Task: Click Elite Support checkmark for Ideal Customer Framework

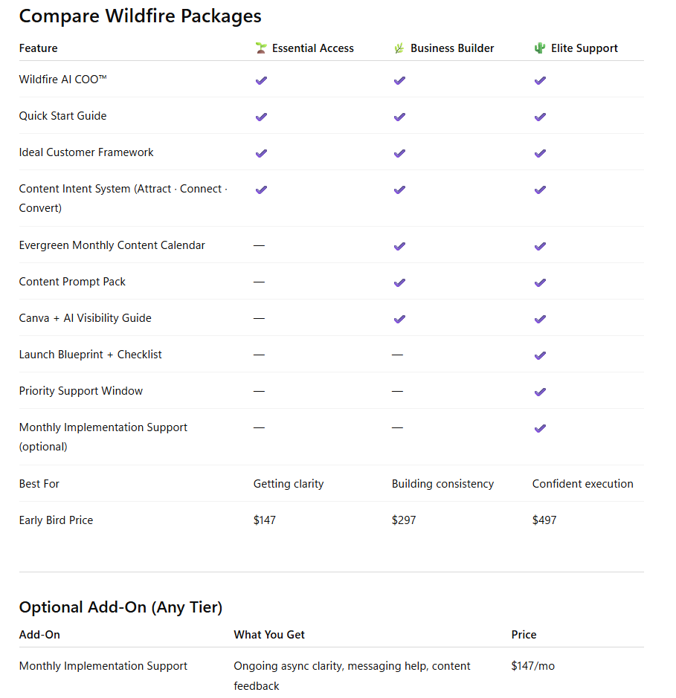Action: coord(540,153)
